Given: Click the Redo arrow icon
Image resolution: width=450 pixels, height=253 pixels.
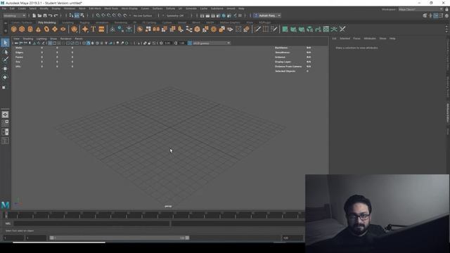Looking at the screenshot, I should click(x=56, y=15).
